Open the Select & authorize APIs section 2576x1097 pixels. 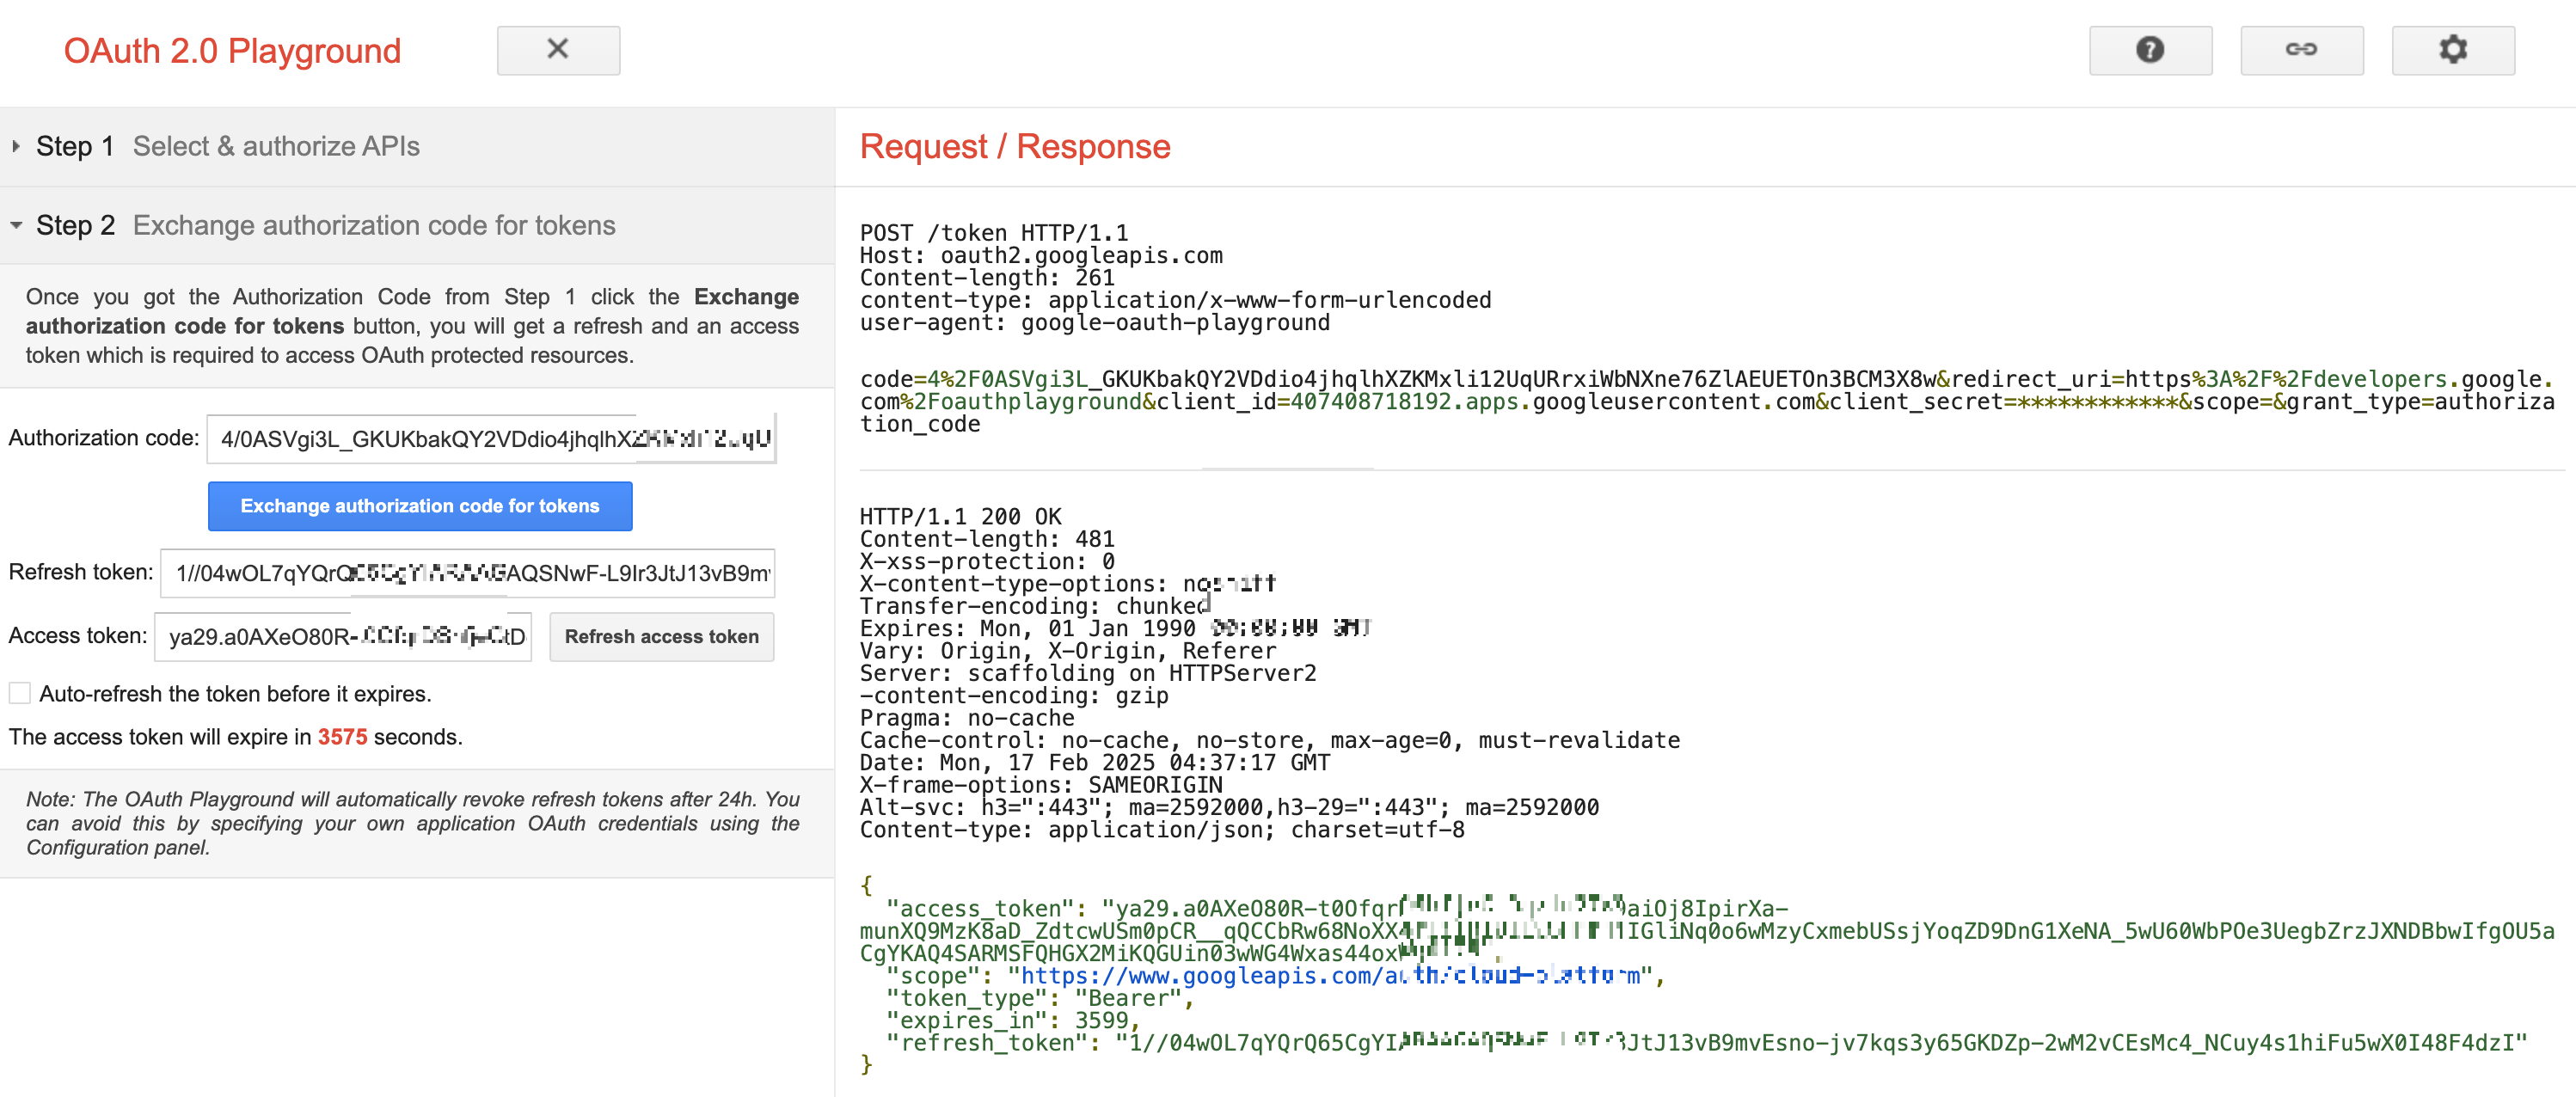tap(276, 146)
